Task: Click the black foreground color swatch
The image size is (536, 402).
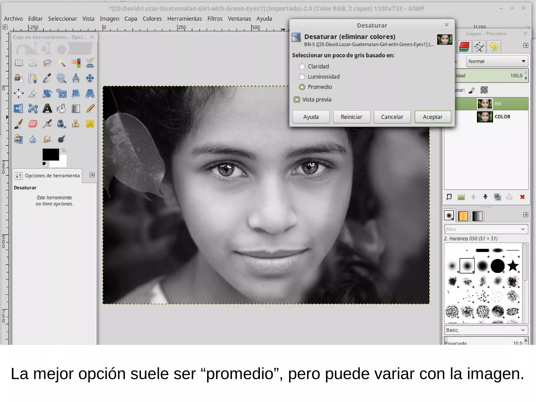Action: point(51,155)
